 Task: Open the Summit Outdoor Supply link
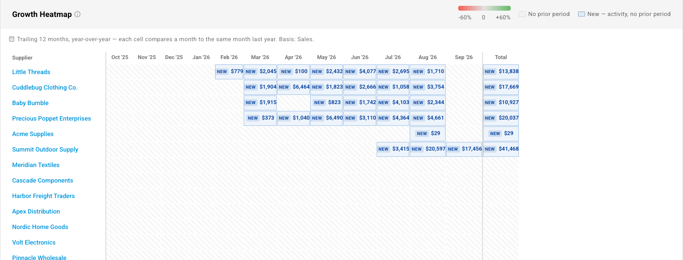(x=45, y=150)
